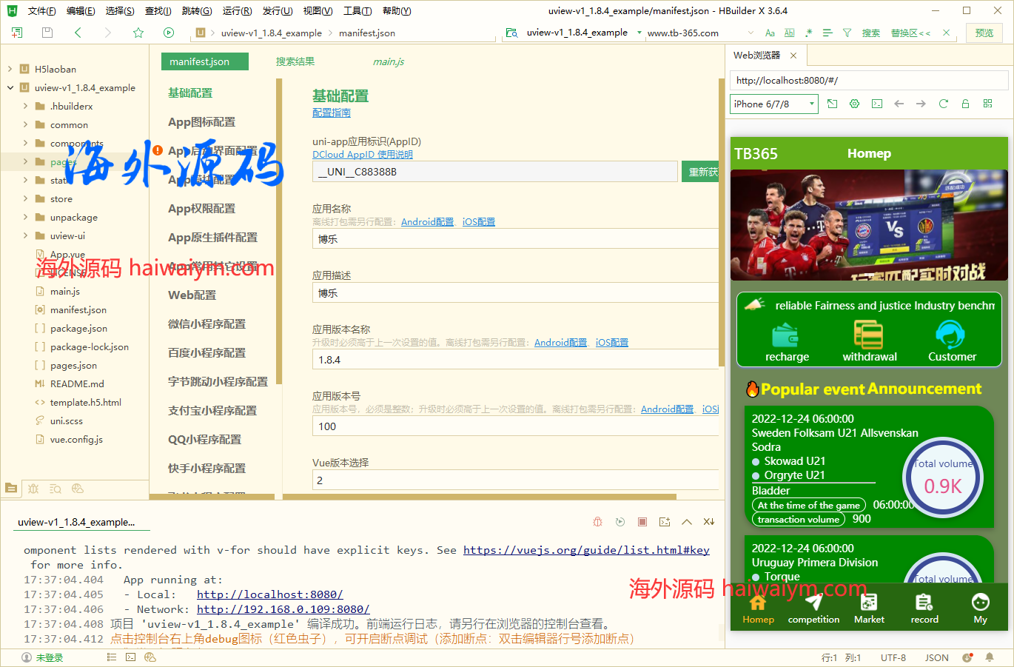Refresh the Web浏览器 preview page

coord(943,104)
